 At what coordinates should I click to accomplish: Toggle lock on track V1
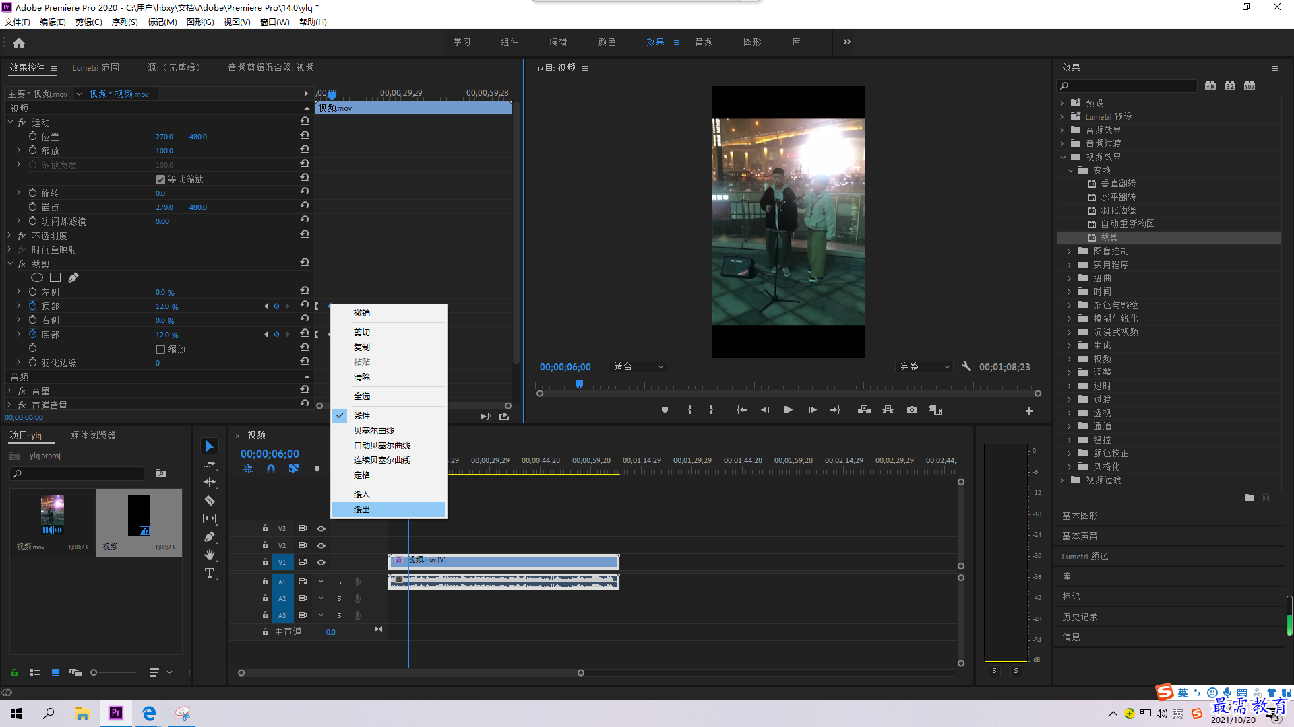[x=266, y=562]
